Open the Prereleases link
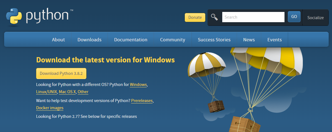 click(x=142, y=101)
